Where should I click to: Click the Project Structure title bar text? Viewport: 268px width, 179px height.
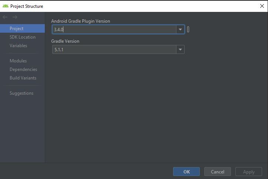[x=27, y=6]
